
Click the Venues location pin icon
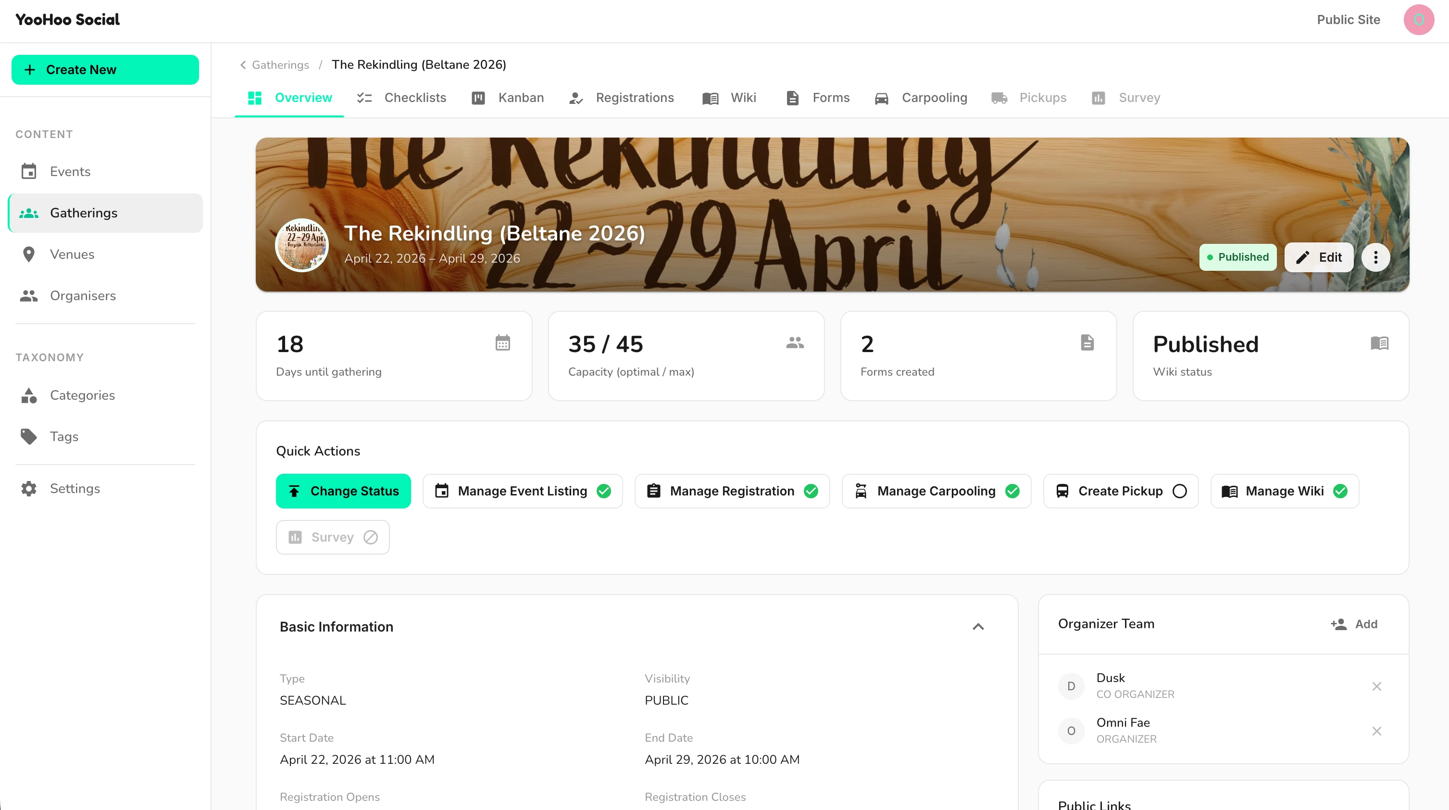[x=29, y=254]
